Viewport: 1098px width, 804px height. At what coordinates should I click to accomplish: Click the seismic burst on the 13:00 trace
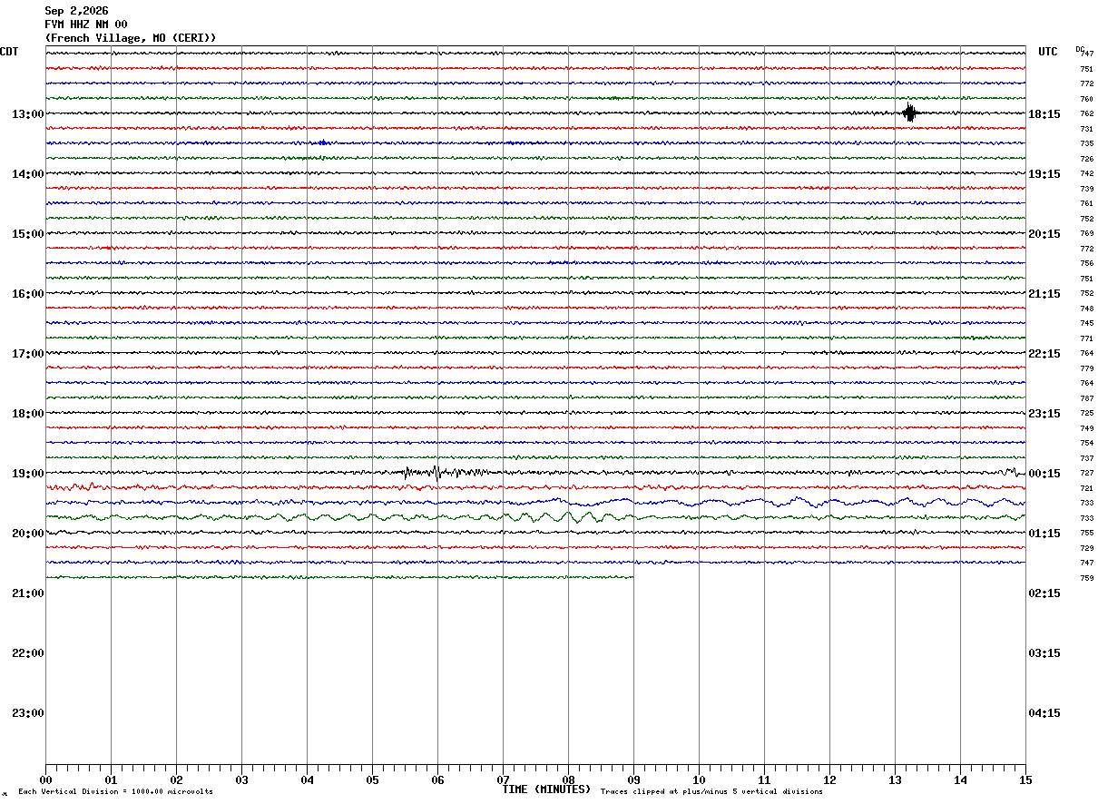click(910, 113)
